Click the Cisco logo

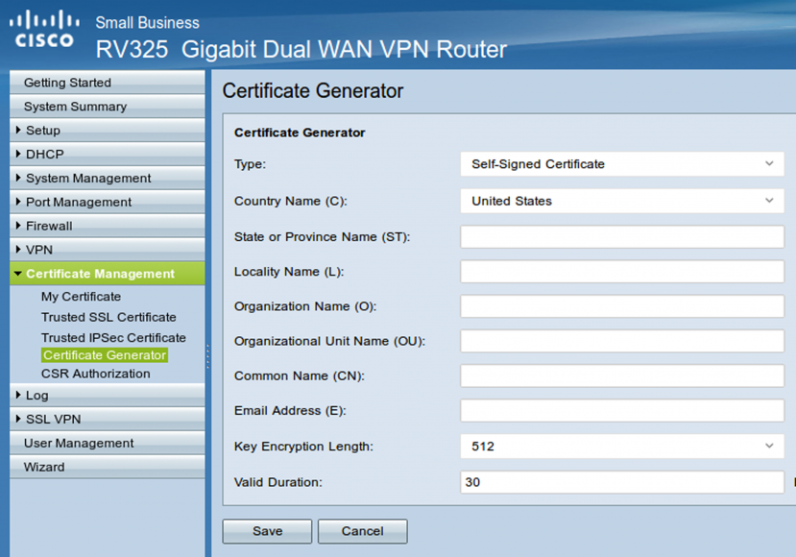44,29
